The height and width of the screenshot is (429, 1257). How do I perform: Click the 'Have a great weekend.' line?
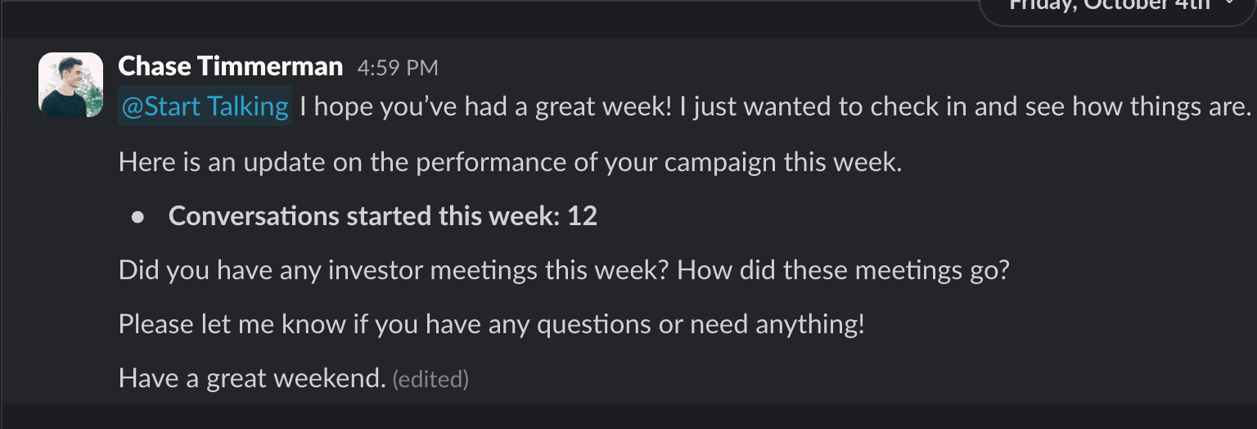coord(251,378)
